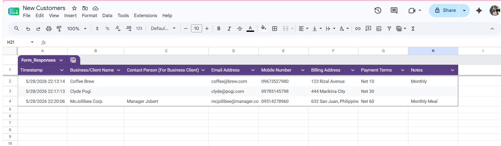This screenshot has width=501, height=146.
Task: Toggle italic formatting
Action: 229,28
